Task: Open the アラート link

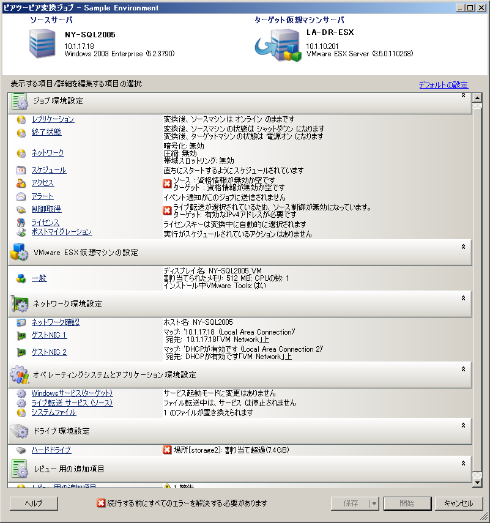Action: 42,196
